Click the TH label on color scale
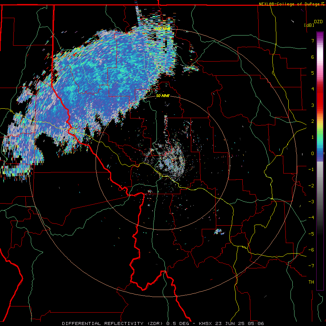This screenshot has width=326, height=326. coord(311,282)
